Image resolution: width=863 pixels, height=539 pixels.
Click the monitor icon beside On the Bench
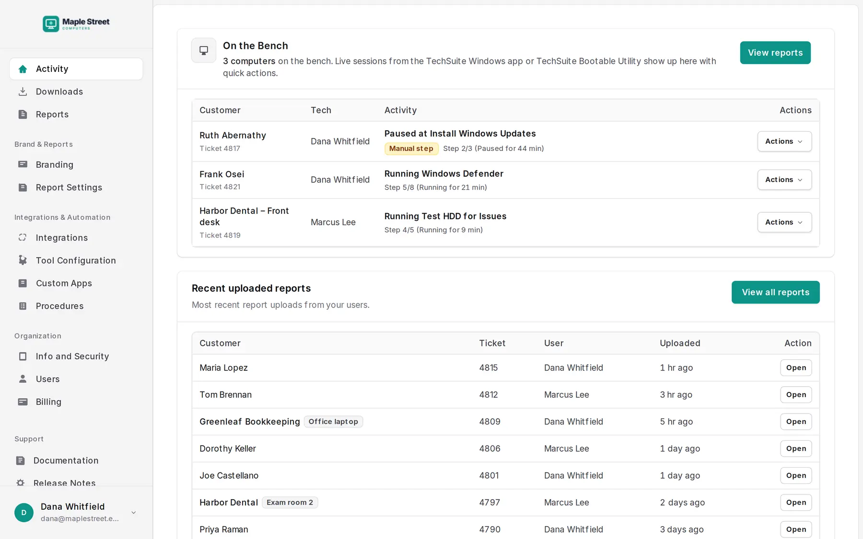click(x=204, y=50)
